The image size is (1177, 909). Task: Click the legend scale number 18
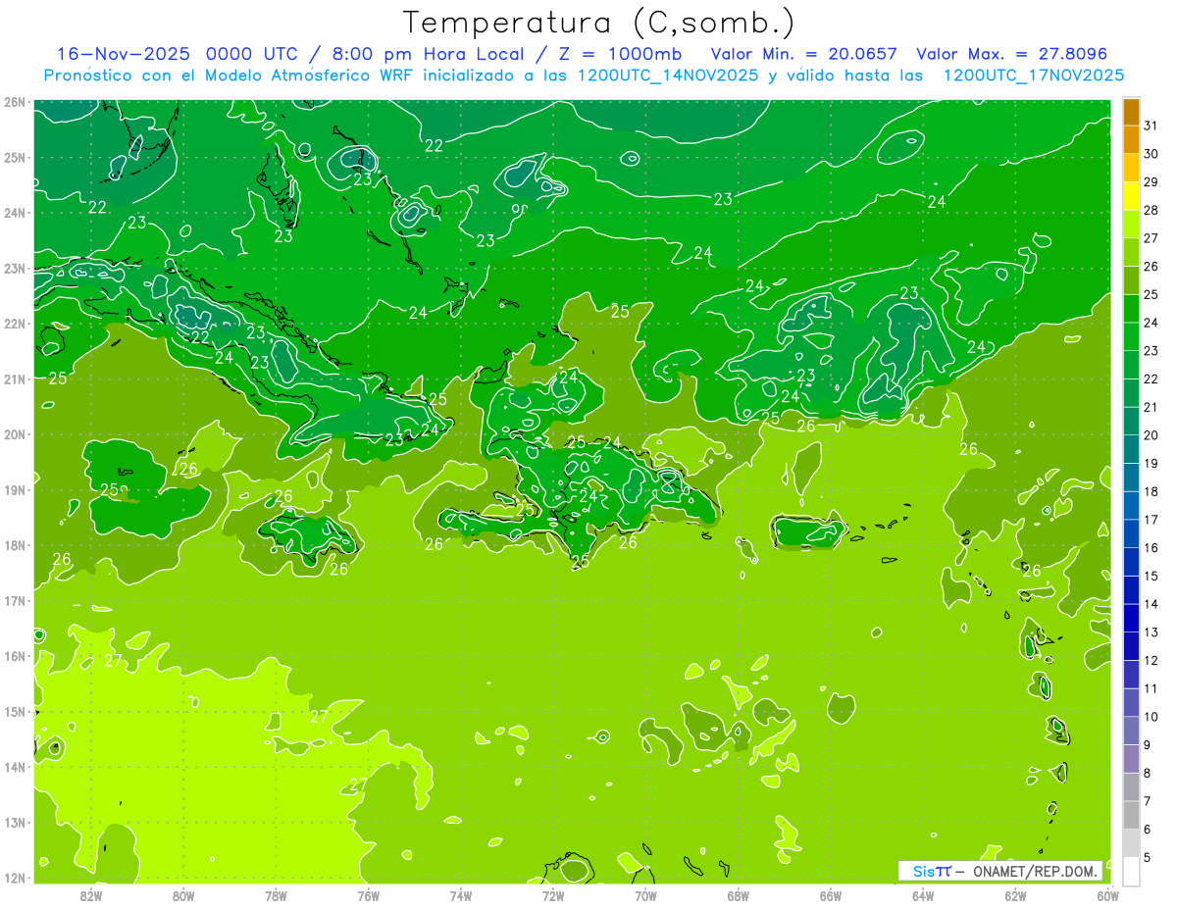coord(1151,491)
